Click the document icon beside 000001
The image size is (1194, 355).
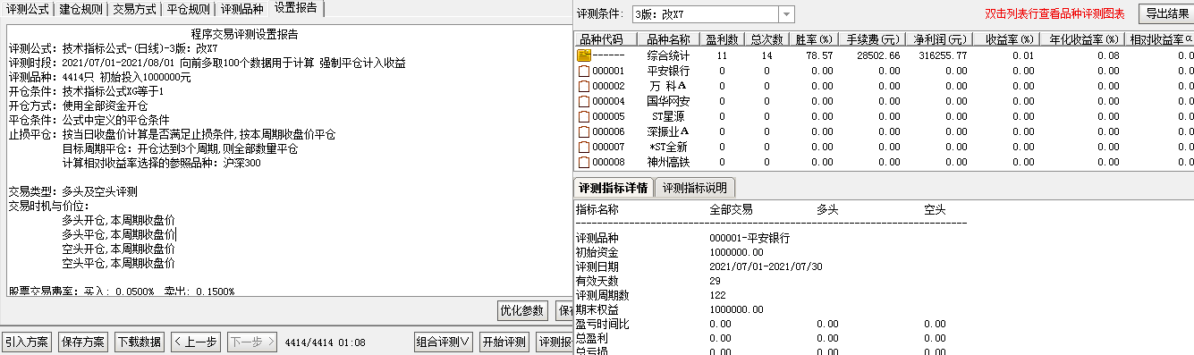pyautogui.click(x=583, y=71)
